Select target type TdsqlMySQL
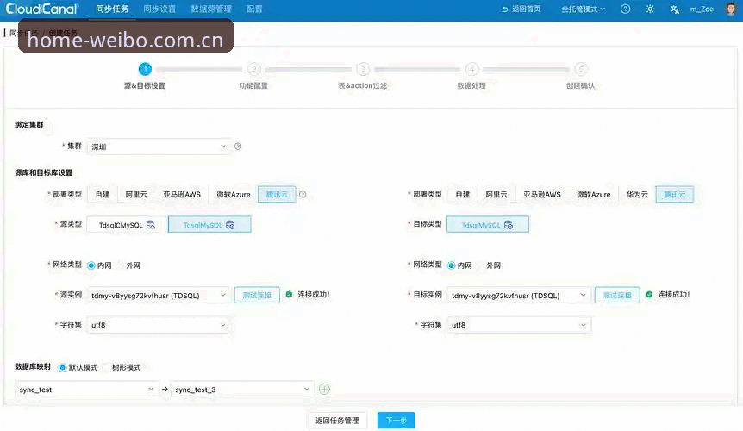Image resolution: width=743 pixels, height=431 pixels. pos(488,224)
